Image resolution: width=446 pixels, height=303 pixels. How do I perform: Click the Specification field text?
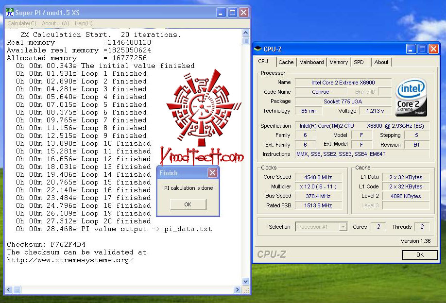362,126
